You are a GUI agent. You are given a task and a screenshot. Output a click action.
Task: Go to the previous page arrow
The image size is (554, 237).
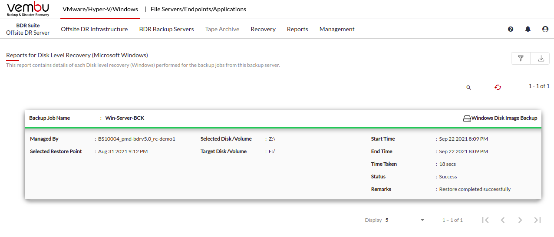pyautogui.click(x=503, y=220)
